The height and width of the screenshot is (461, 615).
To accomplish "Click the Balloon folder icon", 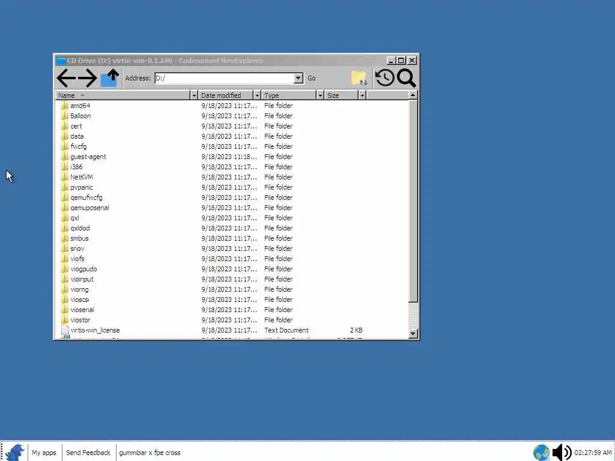I will pyautogui.click(x=65, y=116).
